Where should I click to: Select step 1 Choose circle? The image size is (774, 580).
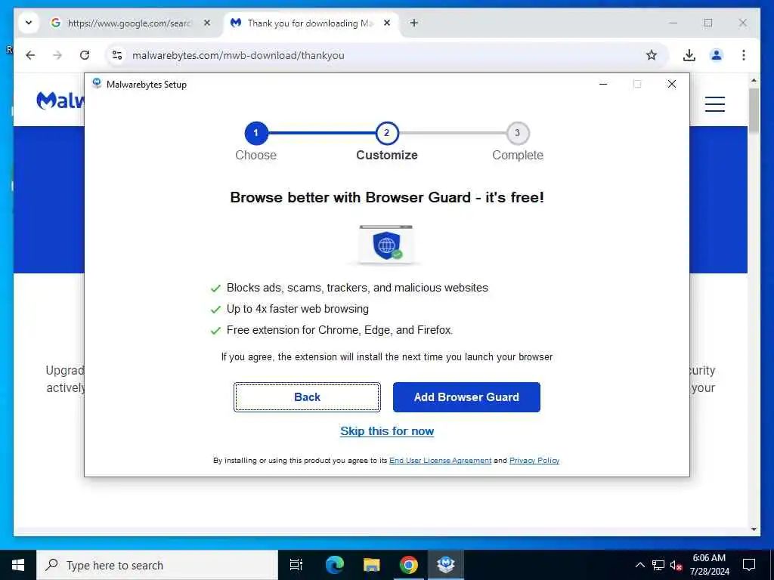tap(256, 133)
